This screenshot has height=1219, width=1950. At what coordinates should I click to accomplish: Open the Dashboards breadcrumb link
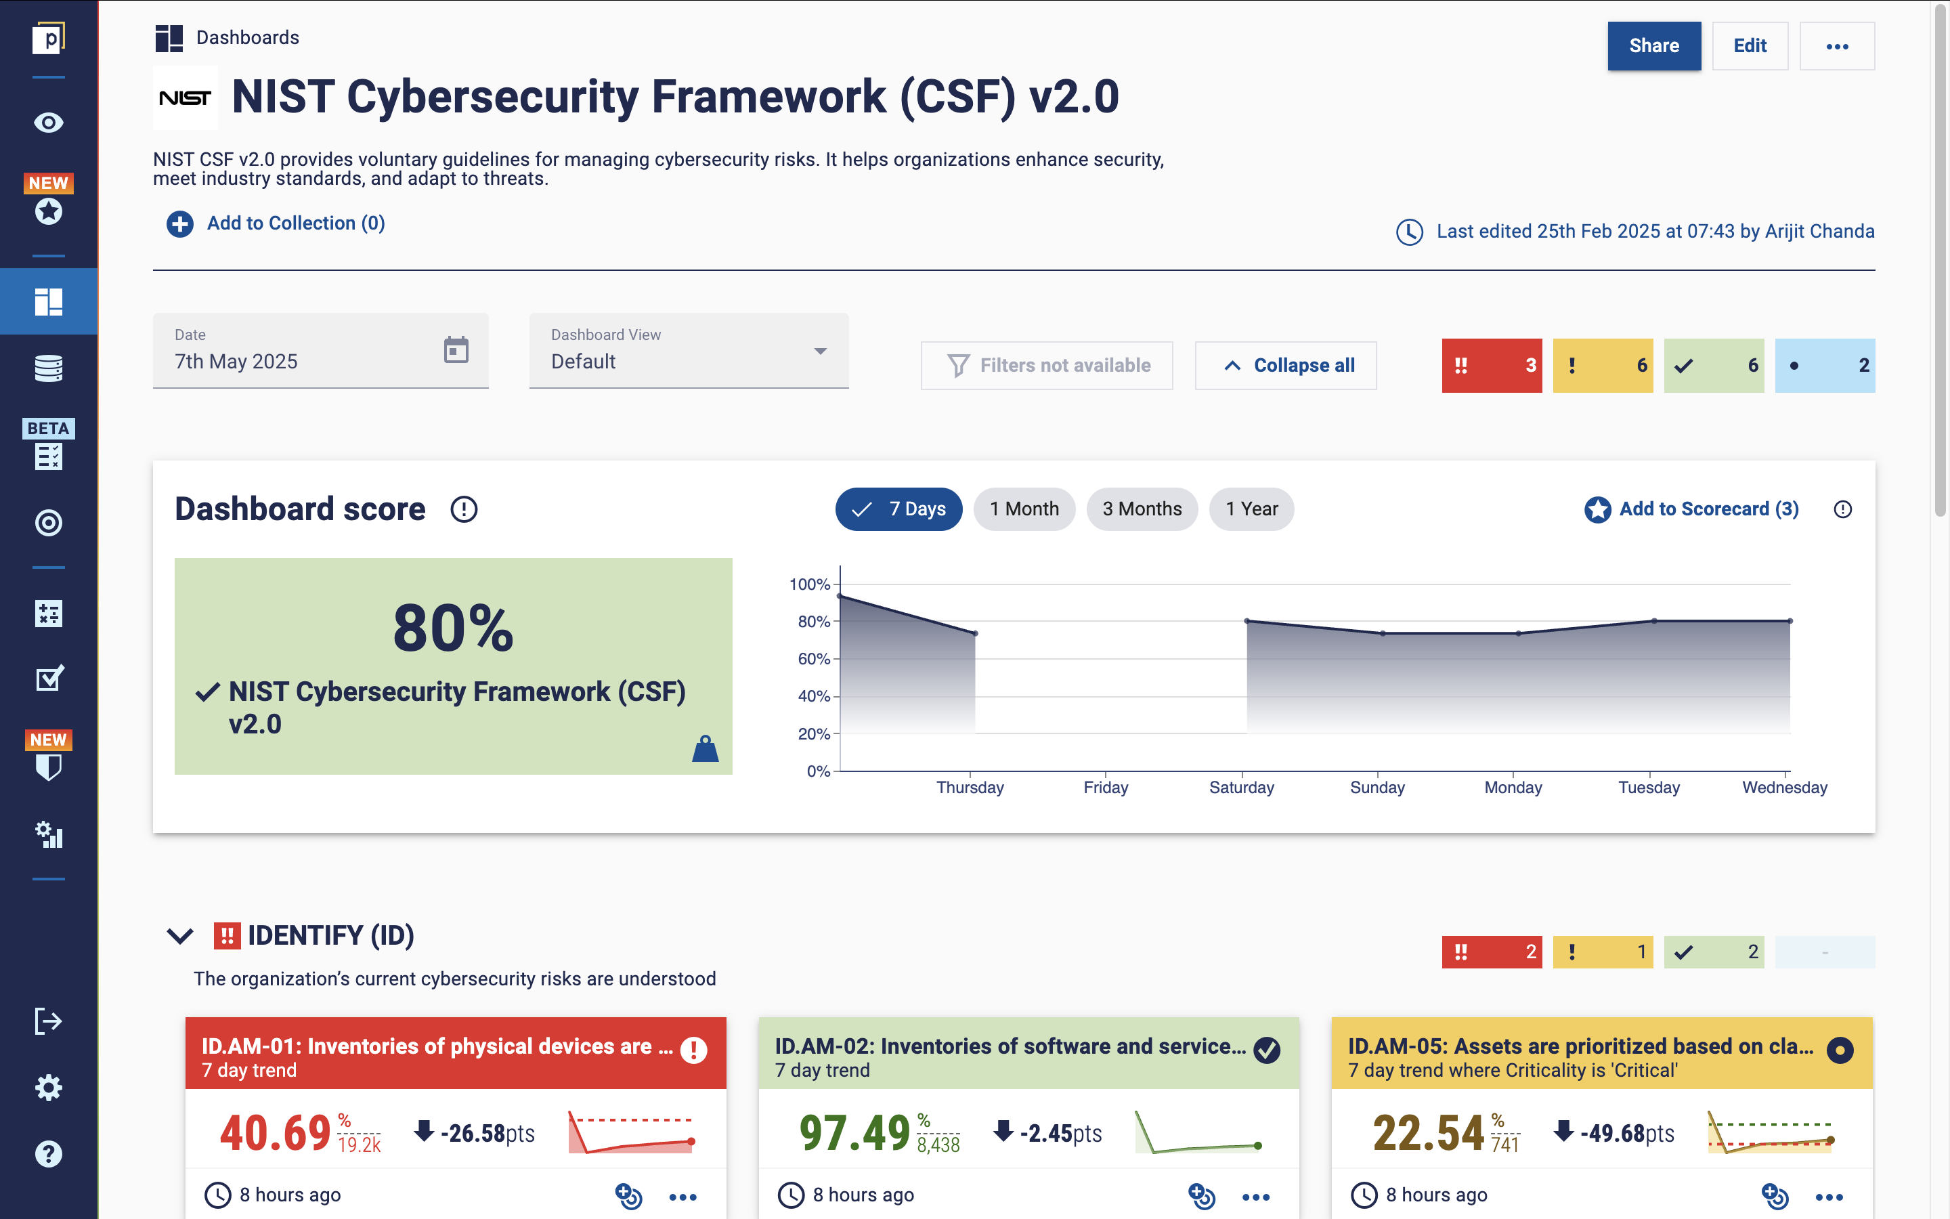(x=247, y=38)
